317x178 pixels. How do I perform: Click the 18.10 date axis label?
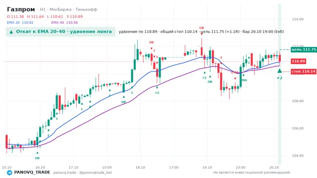click(140, 168)
